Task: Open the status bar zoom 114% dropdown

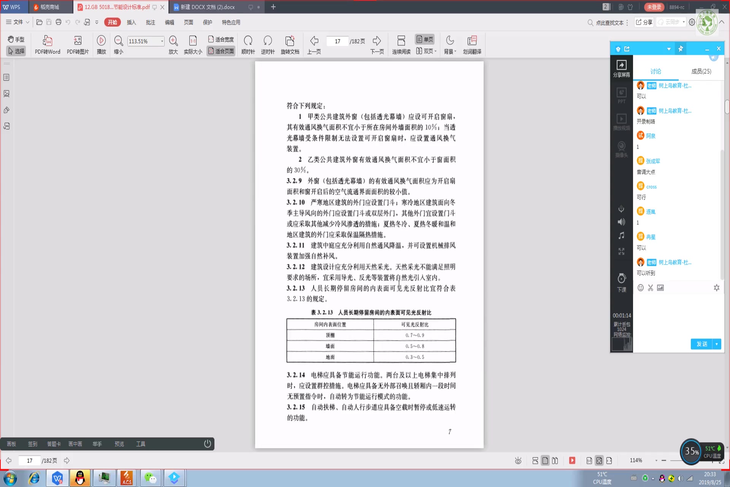Action: coord(656,461)
